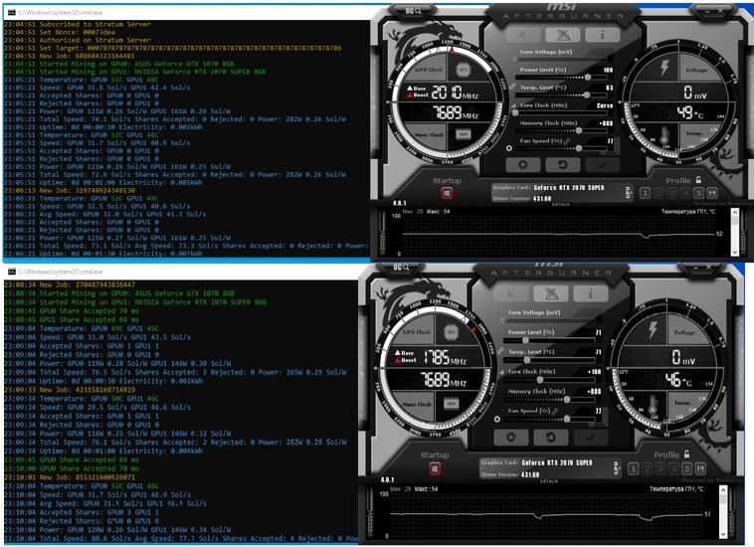The height and width of the screenshot is (547, 754).
Task: Select profile slot 5 in the 46°C Afterburner
Action: 686,468
